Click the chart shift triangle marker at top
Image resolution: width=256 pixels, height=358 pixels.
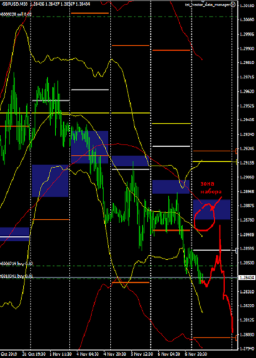(x=203, y=1)
